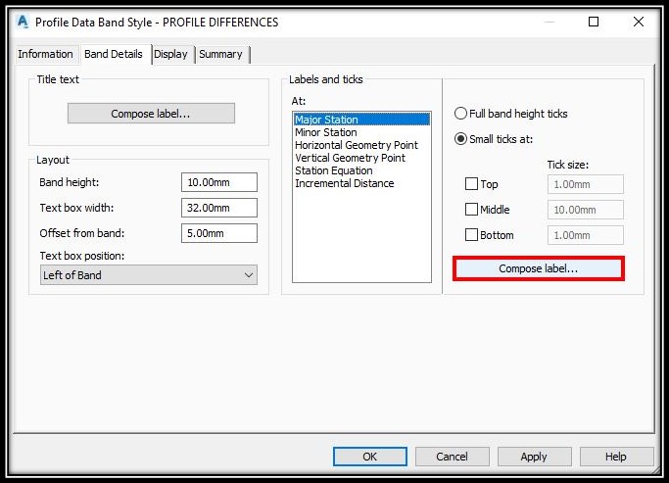Select Vertical Geometry Point entry
The height and width of the screenshot is (483, 669).
(x=361, y=158)
